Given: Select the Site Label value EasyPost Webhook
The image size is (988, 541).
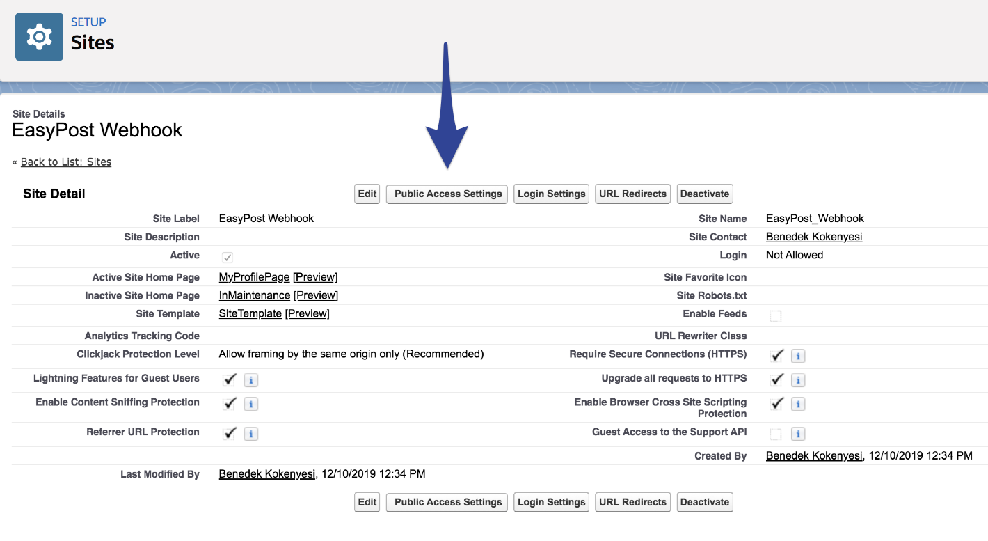Looking at the screenshot, I should [x=266, y=219].
